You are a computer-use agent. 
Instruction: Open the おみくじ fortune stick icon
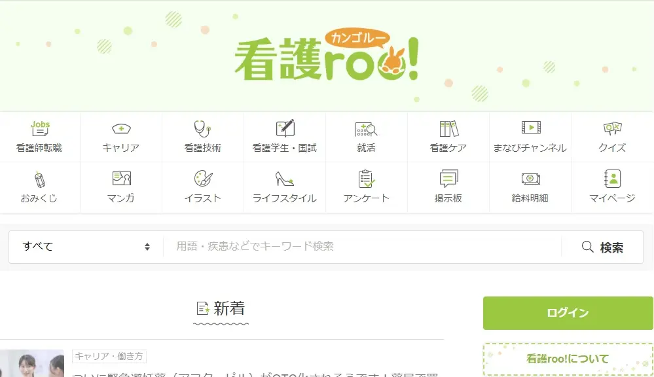pos(39,179)
